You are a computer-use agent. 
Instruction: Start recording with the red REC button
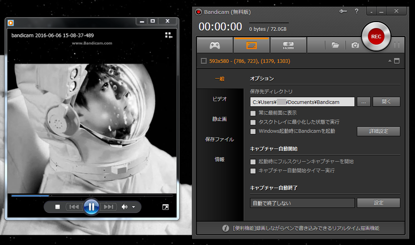376,36
